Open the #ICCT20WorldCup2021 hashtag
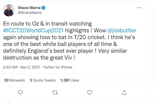The height and width of the screenshot is (103, 154). pos(33,30)
